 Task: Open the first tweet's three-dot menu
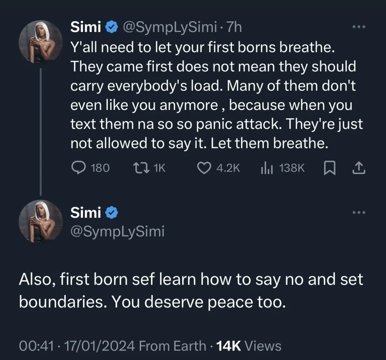pos(358,27)
